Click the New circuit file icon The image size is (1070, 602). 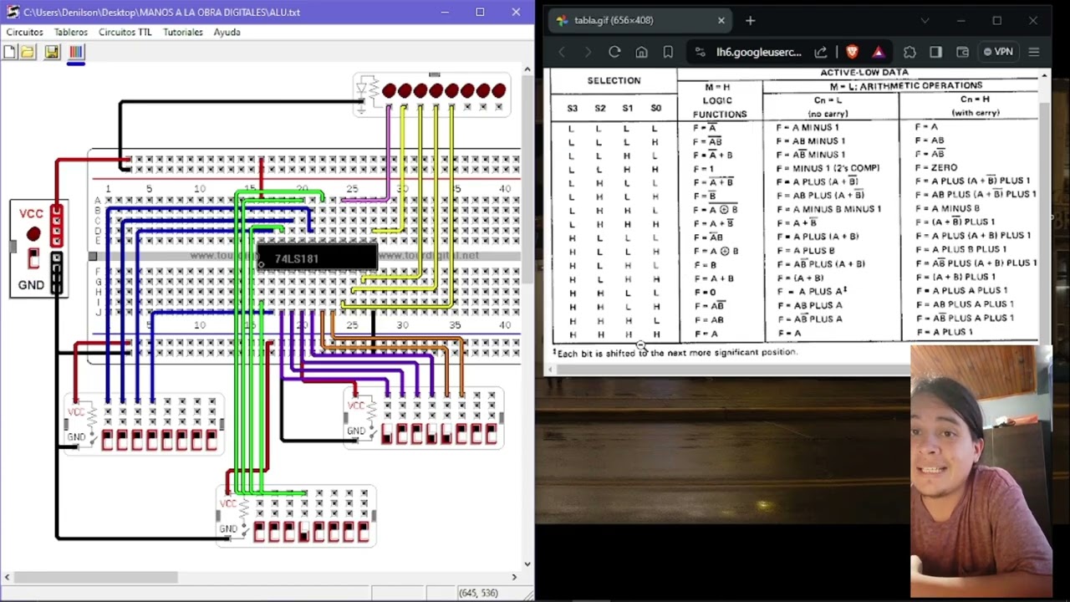point(9,52)
